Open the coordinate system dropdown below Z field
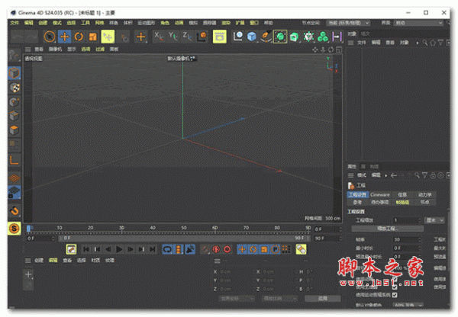 click(x=238, y=299)
